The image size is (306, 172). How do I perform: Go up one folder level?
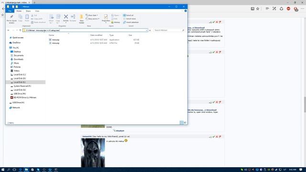pos(20,31)
